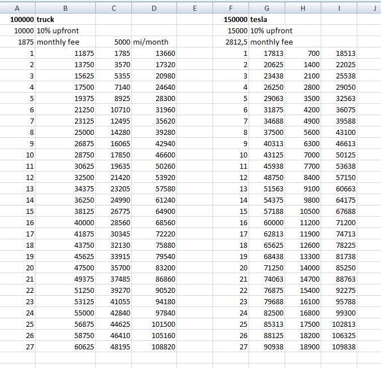Select cell with value 1785
The image size is (381, 368).
pyautogui.click(x=113, y=53)
